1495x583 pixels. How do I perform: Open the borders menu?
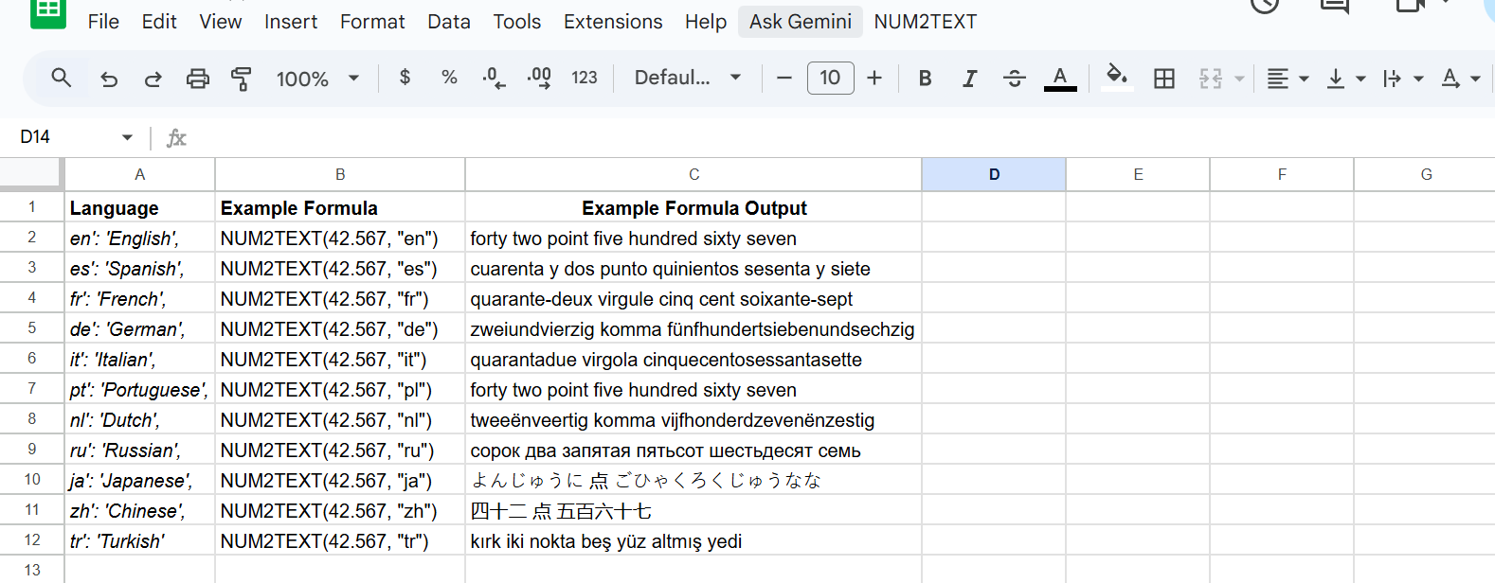click(x=1164, y=78)
